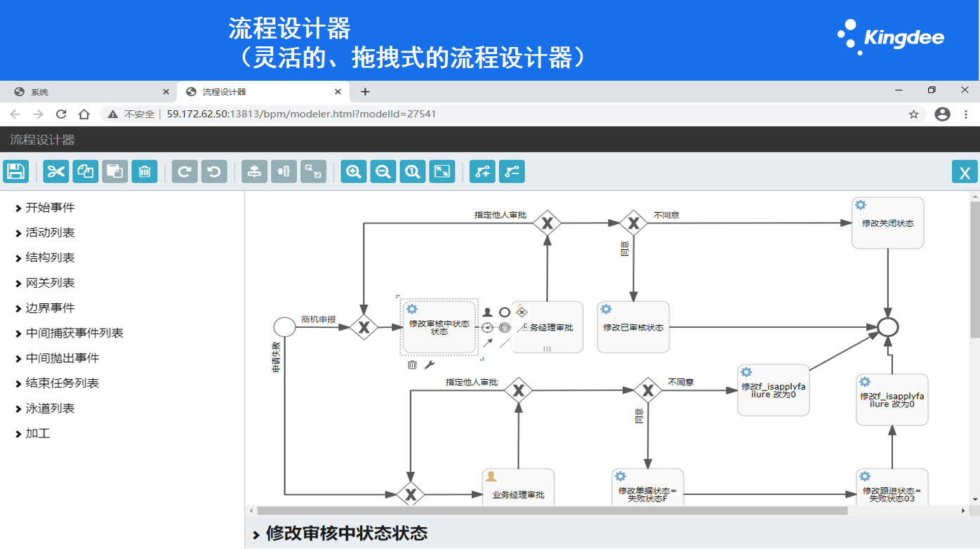Expand the 开始事件 palette group
This screenshot has height=549, width=980.
(50, 208)
